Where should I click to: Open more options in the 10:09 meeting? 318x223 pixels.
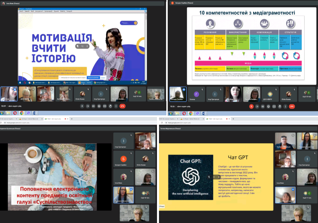[116, 106]
